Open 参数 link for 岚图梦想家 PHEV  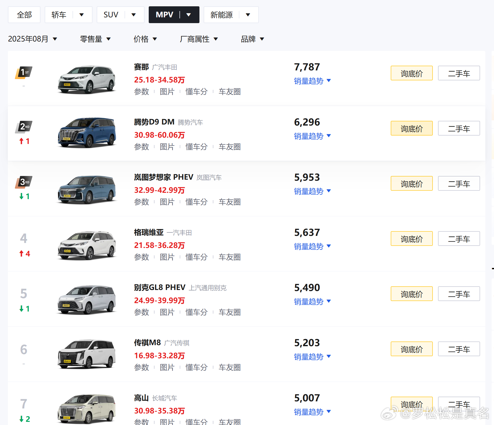click(x=141, y=202)
